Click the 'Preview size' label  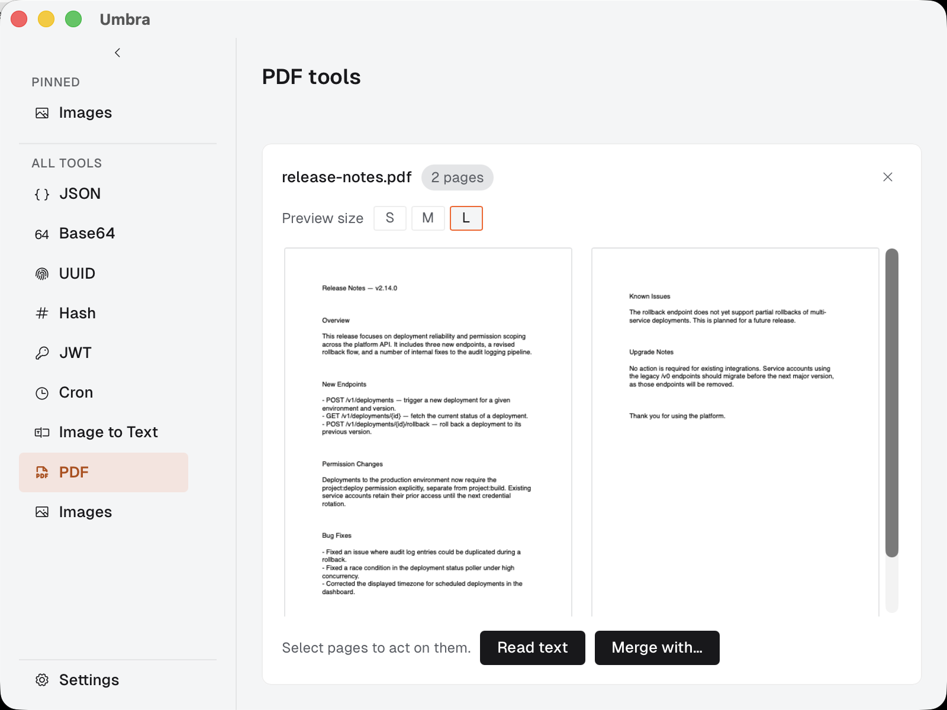tap(323, 218)
